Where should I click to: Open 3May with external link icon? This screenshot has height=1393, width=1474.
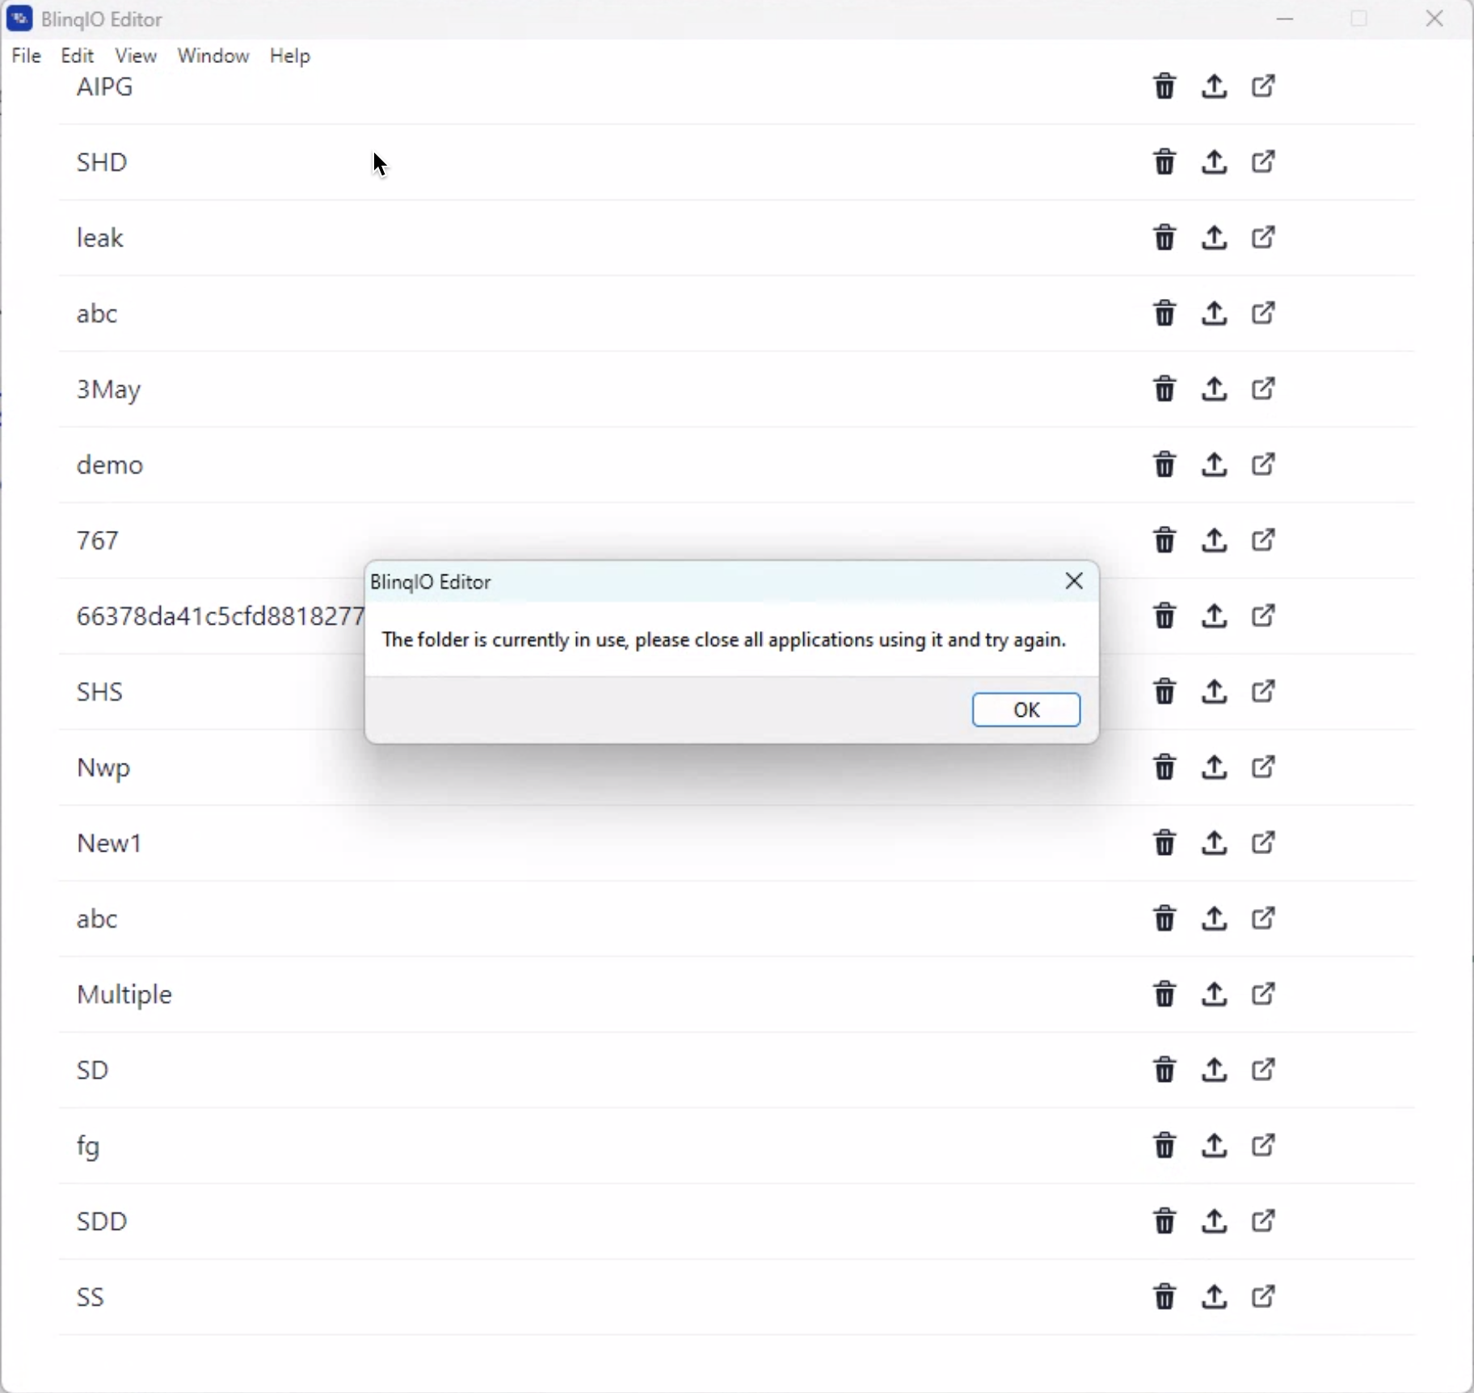[x=1264, y=389]
